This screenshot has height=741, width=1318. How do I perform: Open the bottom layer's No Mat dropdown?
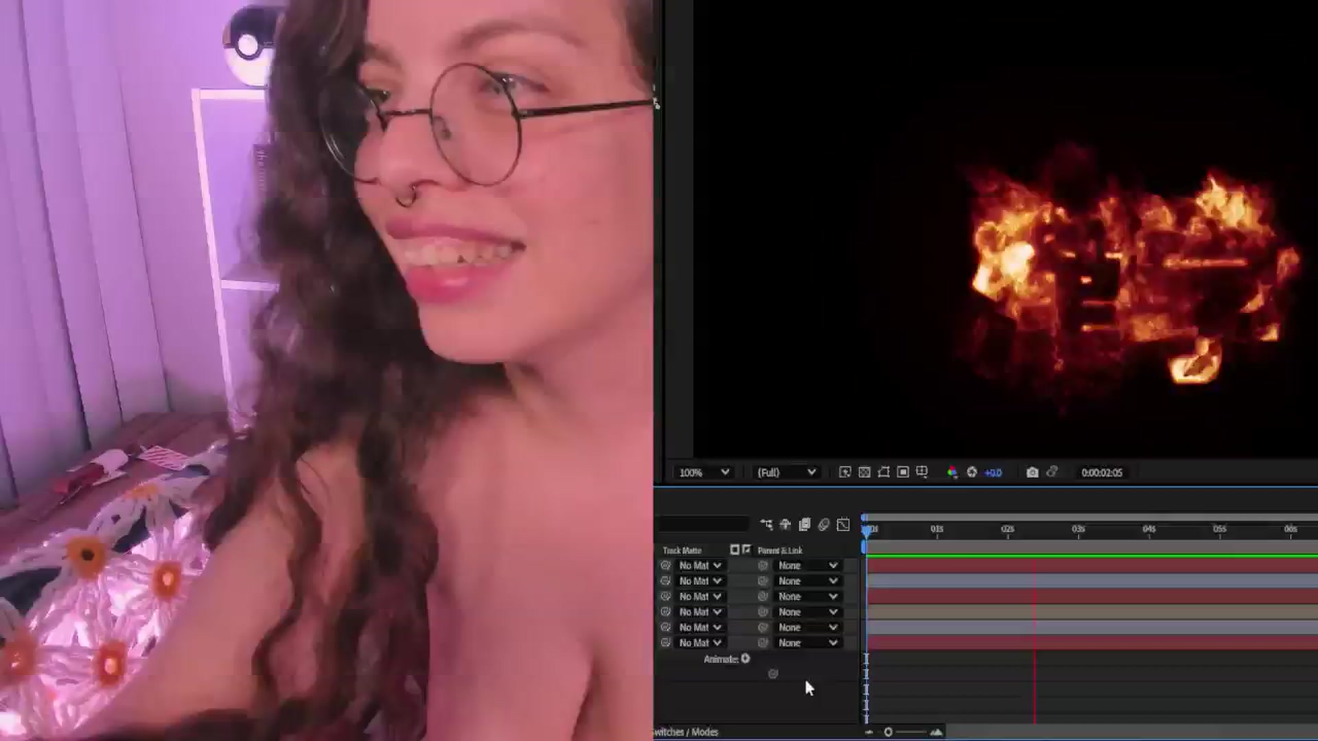(x=700, y=643)
